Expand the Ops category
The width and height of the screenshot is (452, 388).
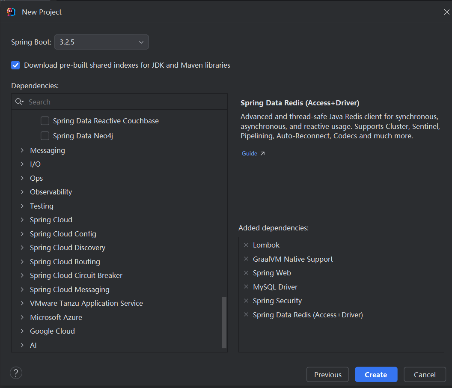(x=22, y=178)
